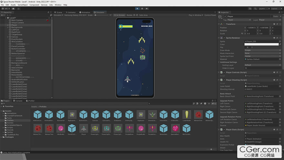Click the global search magnifier icon
The image size is (284, 160).
click(256, 9)
